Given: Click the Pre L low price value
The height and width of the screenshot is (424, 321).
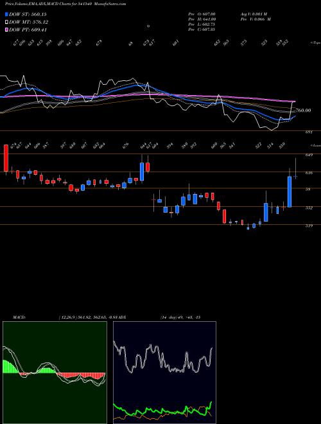Looking at the screenshot, I should tap(202, 24).
